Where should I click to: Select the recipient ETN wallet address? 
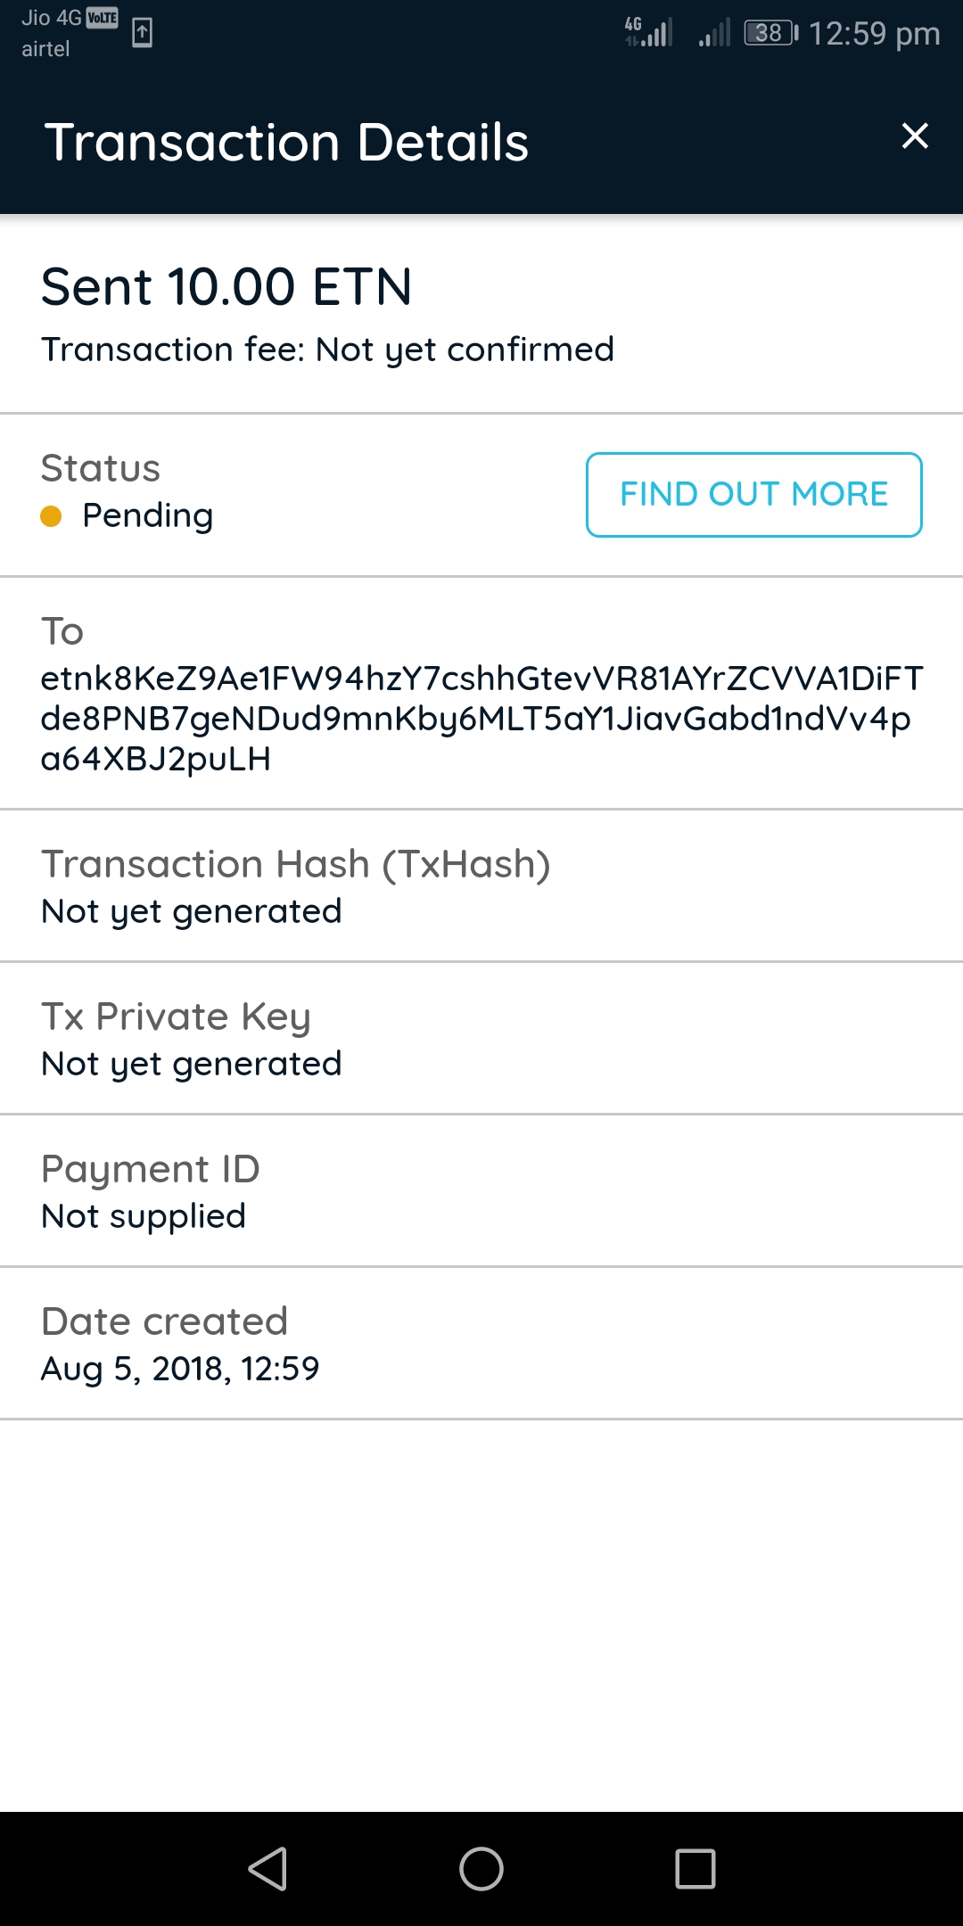pyautogui.click(x=481, y=719)
